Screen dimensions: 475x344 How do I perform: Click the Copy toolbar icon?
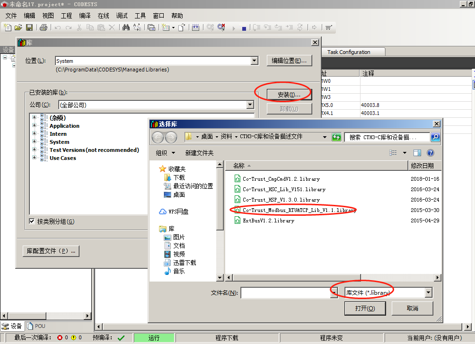point(90,27)
